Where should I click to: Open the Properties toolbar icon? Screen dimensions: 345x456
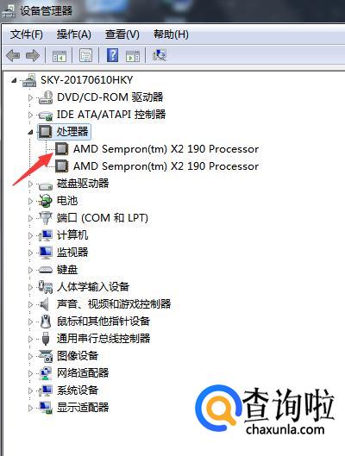click(x=85, y=55)
